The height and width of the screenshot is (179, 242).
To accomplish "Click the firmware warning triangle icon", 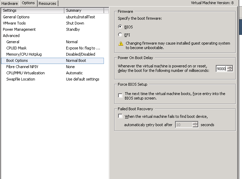I will point(121,44).
